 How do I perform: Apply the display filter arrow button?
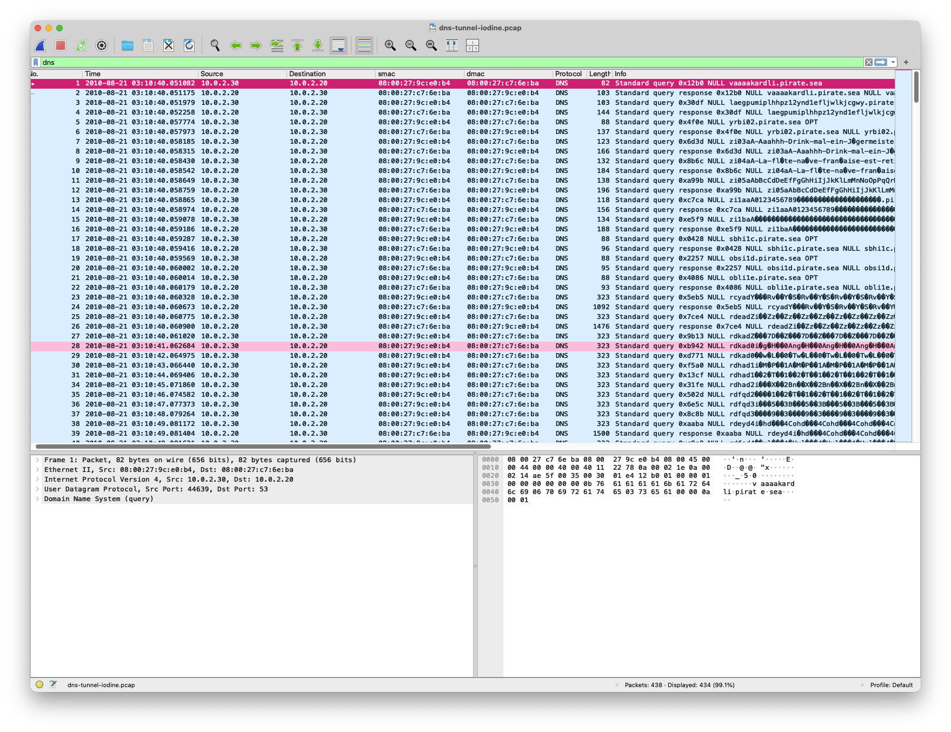click(x=881, y=62)
